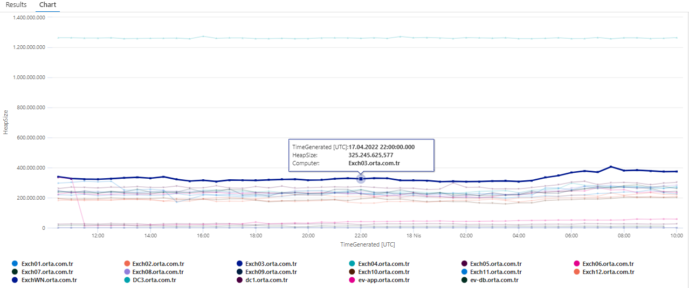Click the Exch02.orta.com.tr legend color dot
This screenshot has width=689, height=288.
pos(127,264)
